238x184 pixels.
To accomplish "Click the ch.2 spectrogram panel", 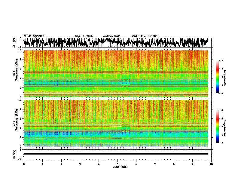I will click(116, 123).
